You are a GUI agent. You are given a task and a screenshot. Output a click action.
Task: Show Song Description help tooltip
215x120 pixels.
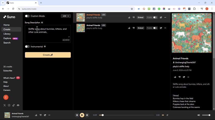(x=42, y=22)
